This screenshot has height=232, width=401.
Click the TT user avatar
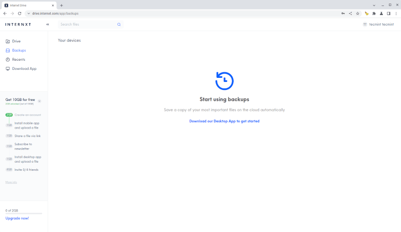coord(365,24)
